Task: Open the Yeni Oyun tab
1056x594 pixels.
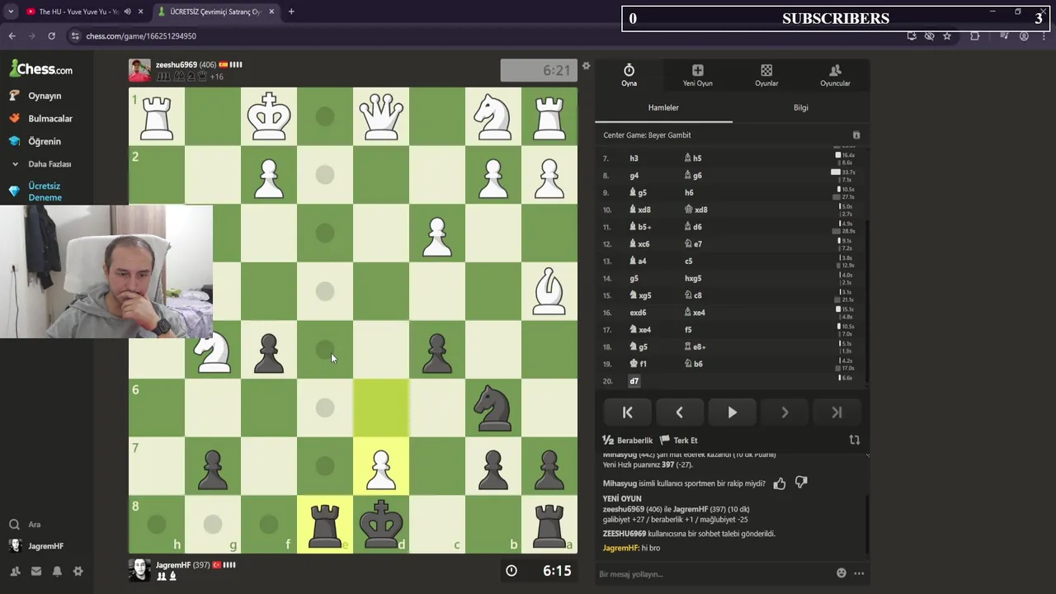Action: tap(697, 75)
